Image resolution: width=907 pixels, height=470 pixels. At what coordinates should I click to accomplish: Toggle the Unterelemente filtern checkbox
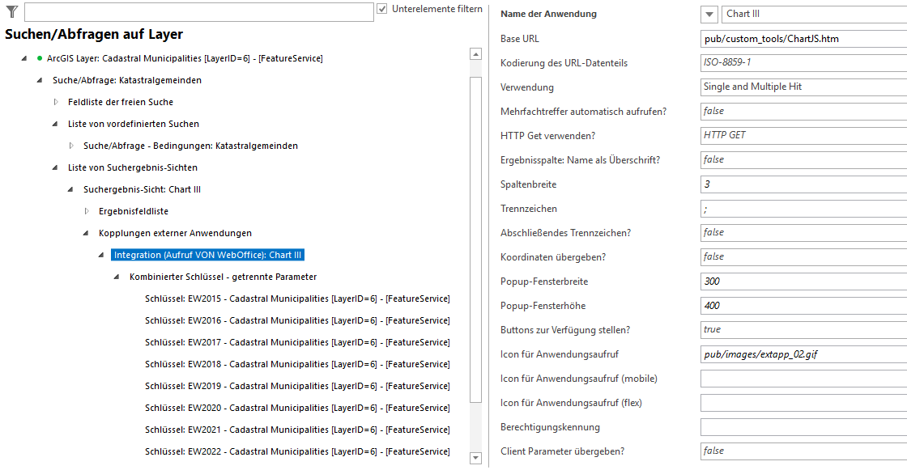point(381,8)
